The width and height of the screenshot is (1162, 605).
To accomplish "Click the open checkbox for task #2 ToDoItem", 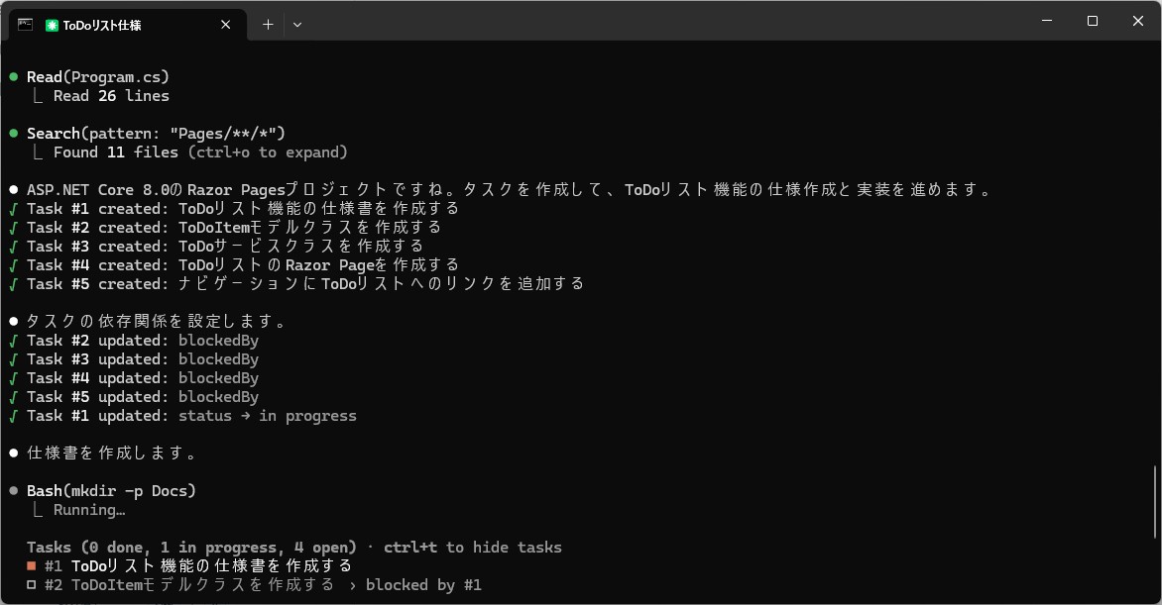I will (32, 585).
